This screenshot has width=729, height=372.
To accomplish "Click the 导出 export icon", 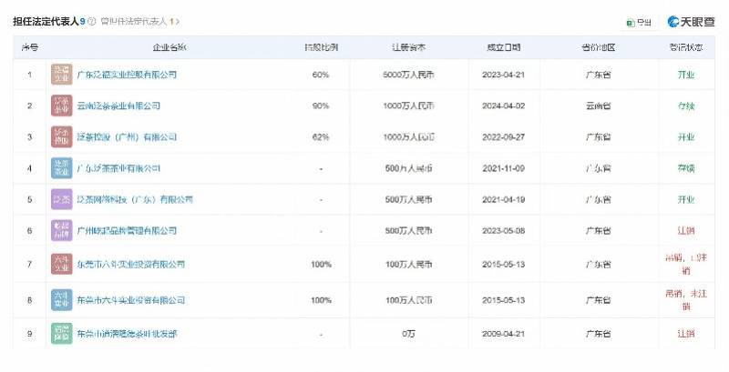I will click(x=631, y=21).
